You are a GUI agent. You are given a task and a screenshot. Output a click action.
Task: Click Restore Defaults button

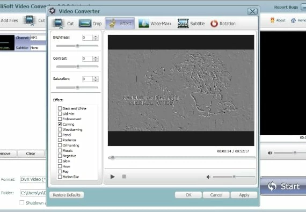click(67, 195)
